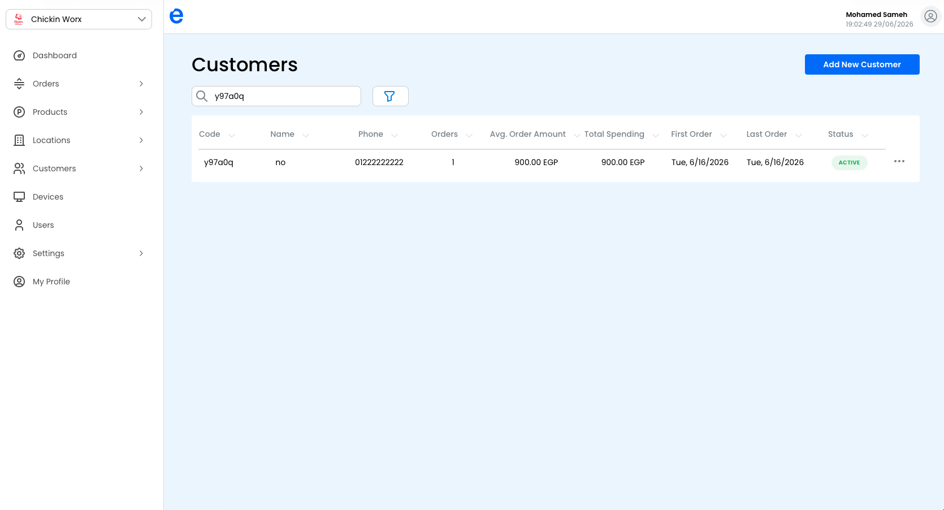Screen dimensions: 944x510
Task: Click the Dashboard gauge icon
Action: click(x=19, y=55)
